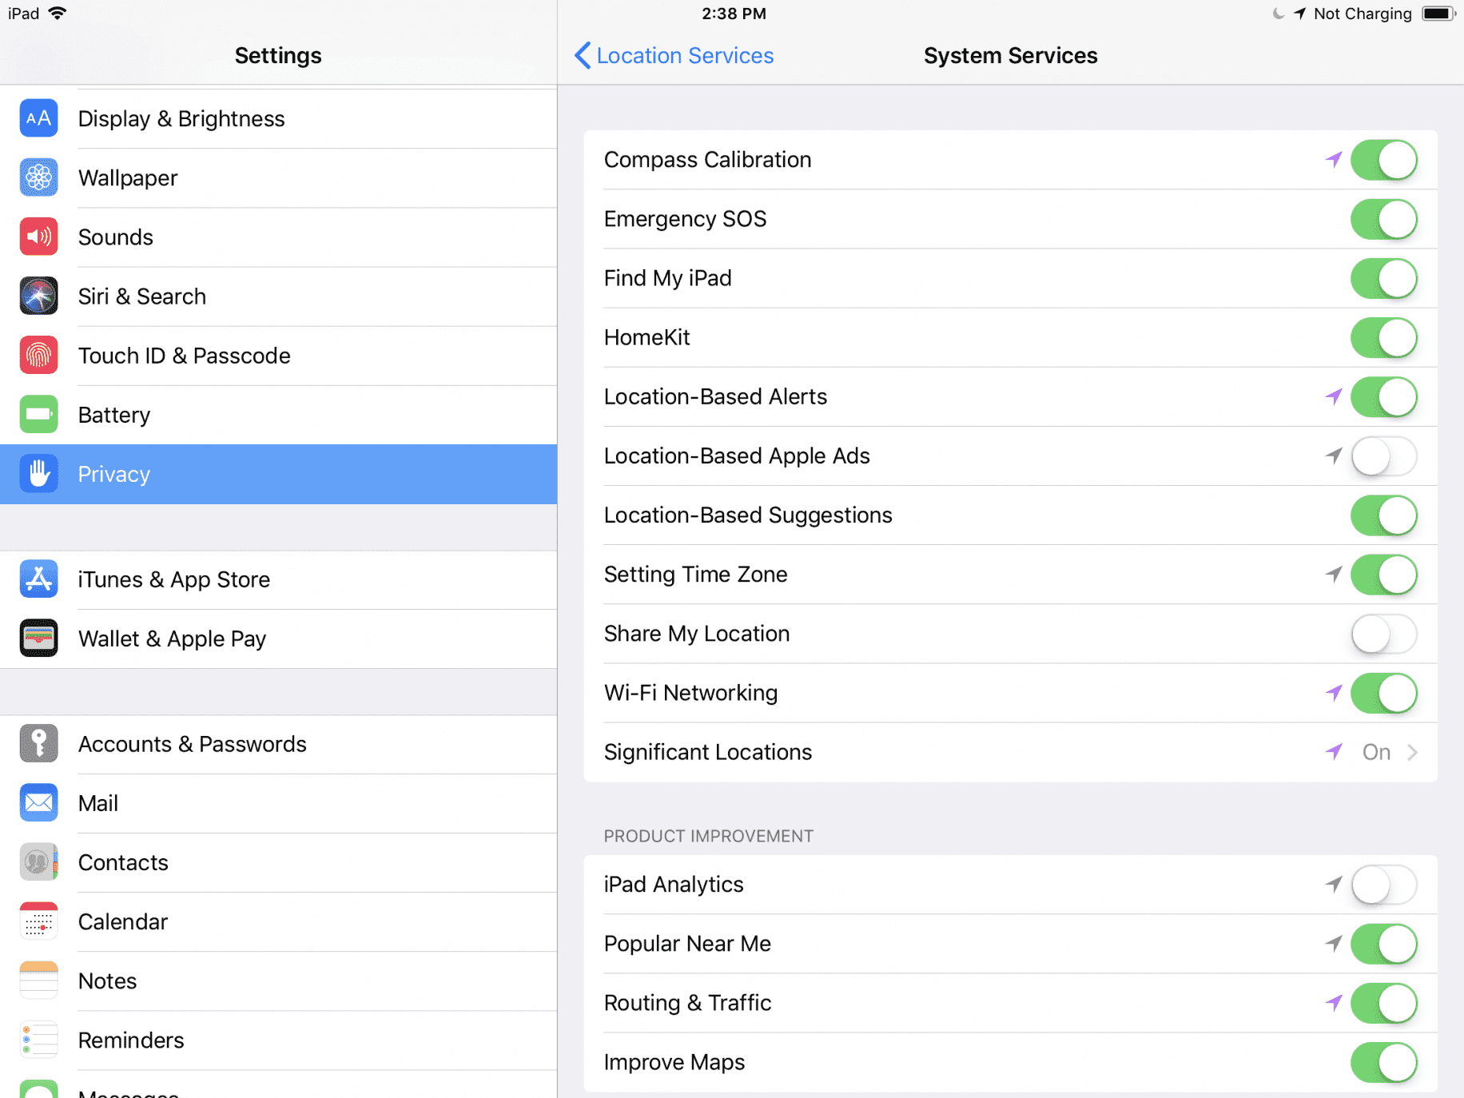Disable the HomeKit toggle

(x=1383, y=337)
